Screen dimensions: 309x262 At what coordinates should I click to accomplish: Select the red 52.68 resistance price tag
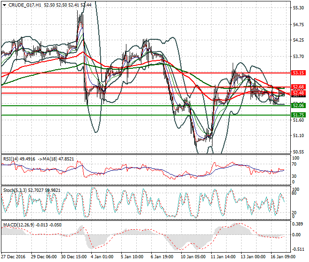(x=298, y=87)
